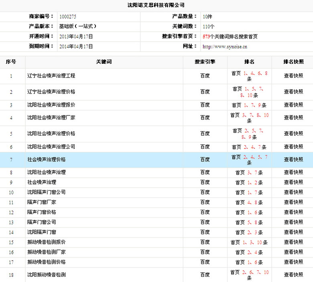Click the company title 沈阳诺艾思科技有限公司
Viewport: 313px width, 282px height.
click(156, 5)
